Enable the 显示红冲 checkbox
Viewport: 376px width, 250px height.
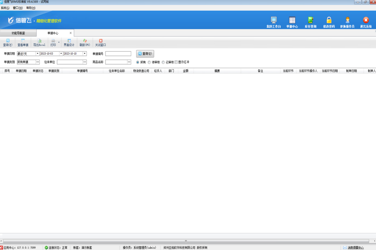coord(176,62)
